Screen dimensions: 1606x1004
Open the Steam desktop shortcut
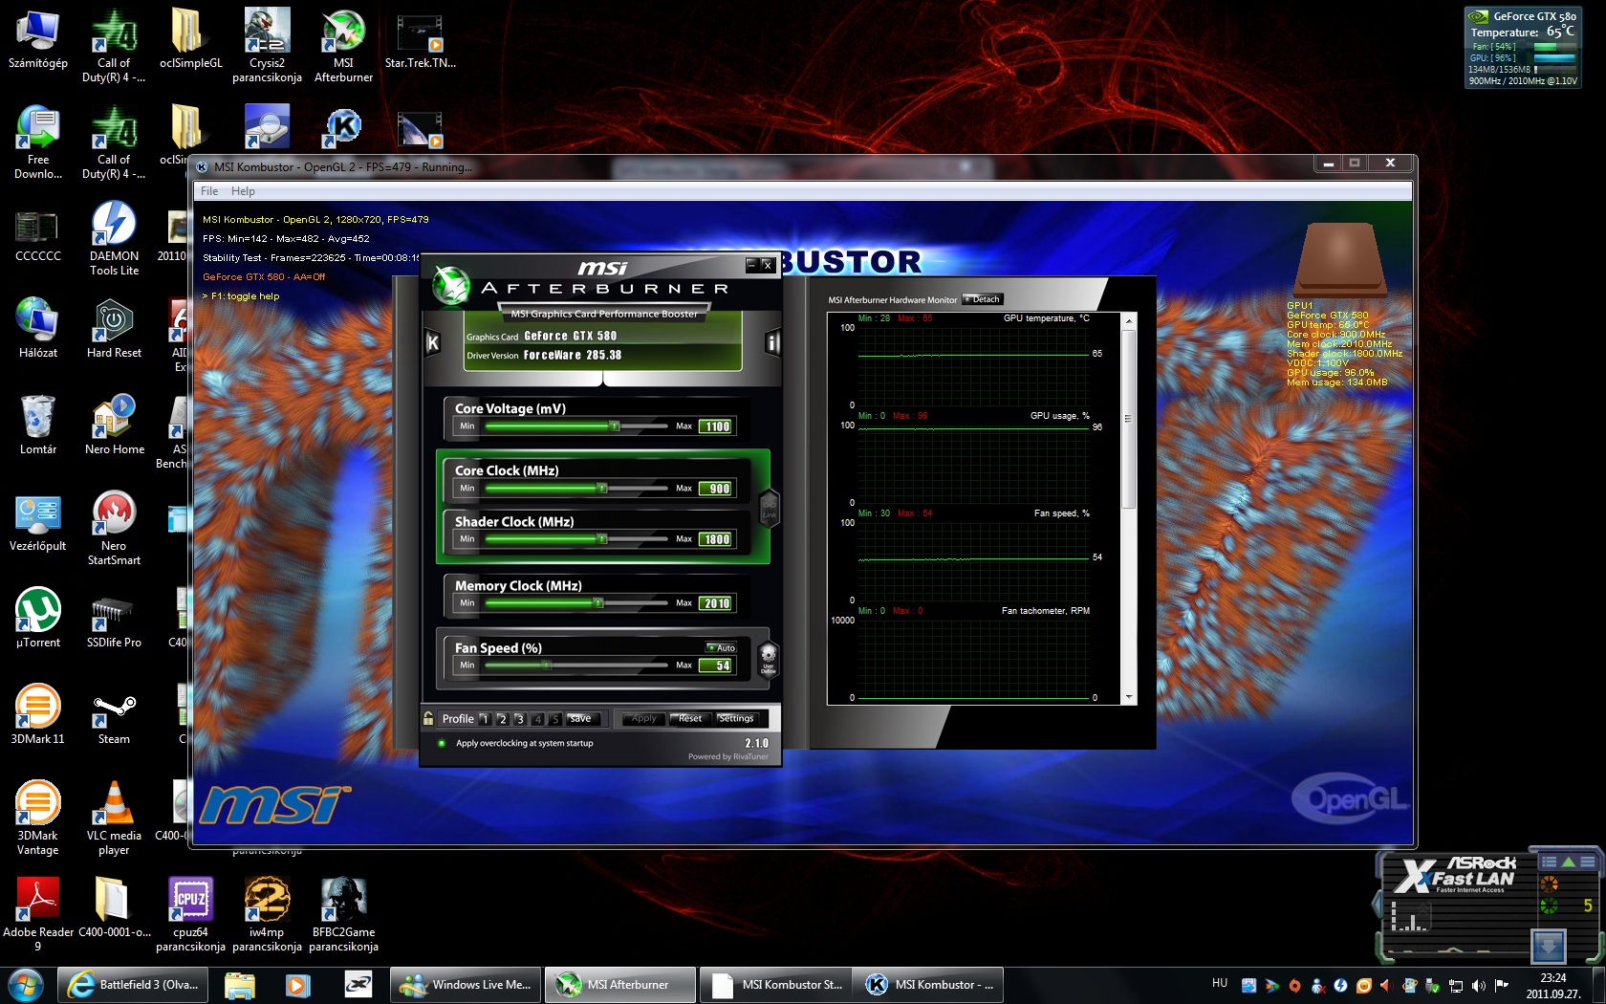point(114,715)
